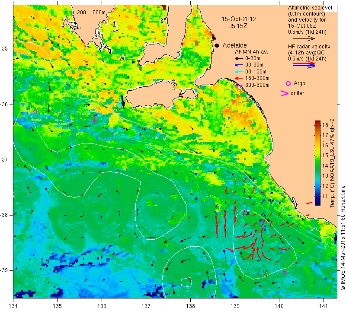This screenshot has height=311, width=346.
Task: Click the longitude label 138 on bottom axis
Action: [190, 306]
